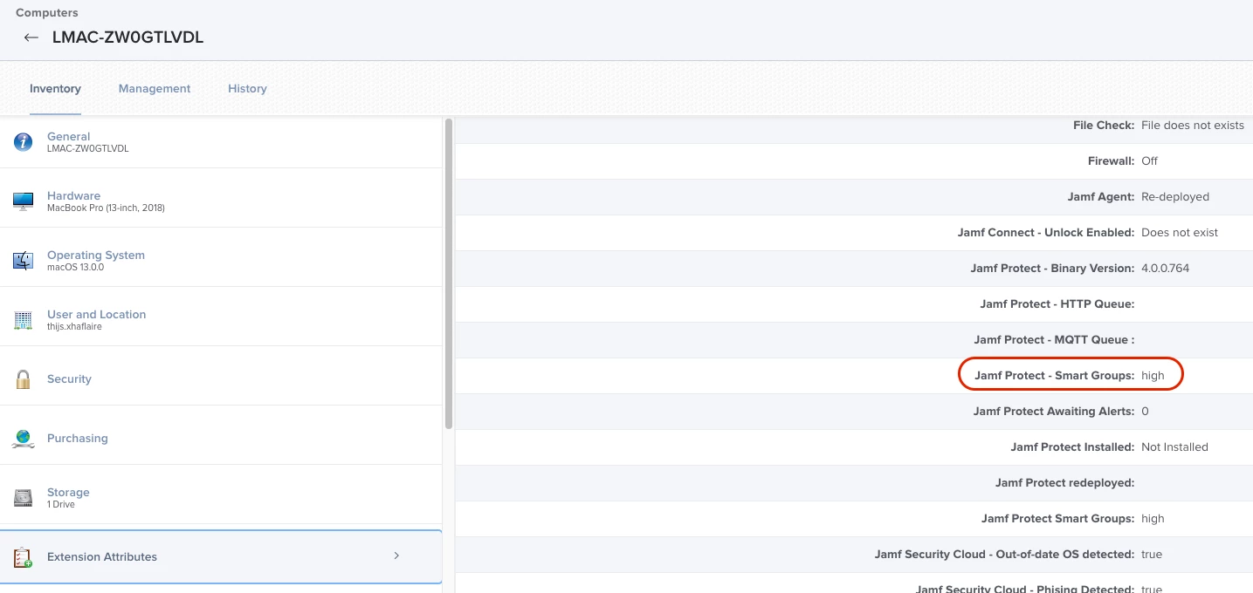Screen dimensions: 1253x593
Task: Click the Extension Attributes clipboard icon
Action: click(x=24, y=557)
